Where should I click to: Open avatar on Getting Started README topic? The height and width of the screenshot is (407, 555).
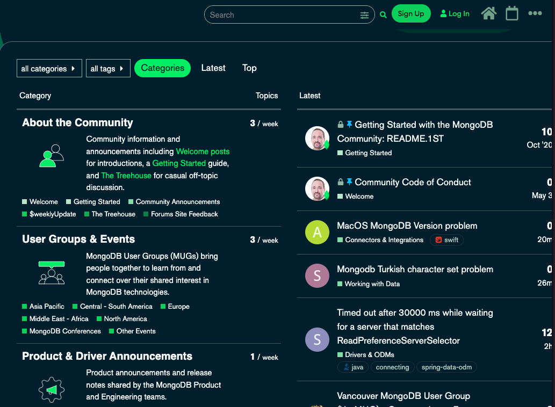(317, 138)
